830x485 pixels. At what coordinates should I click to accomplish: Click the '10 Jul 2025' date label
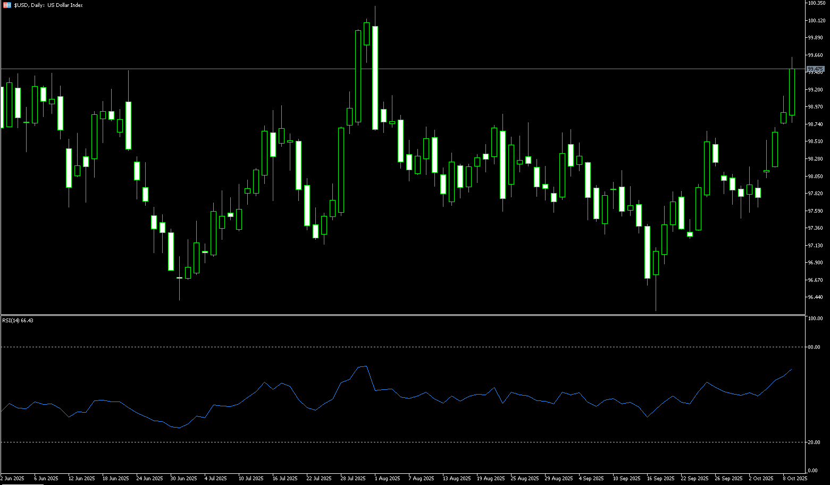(x=251, y=479)
